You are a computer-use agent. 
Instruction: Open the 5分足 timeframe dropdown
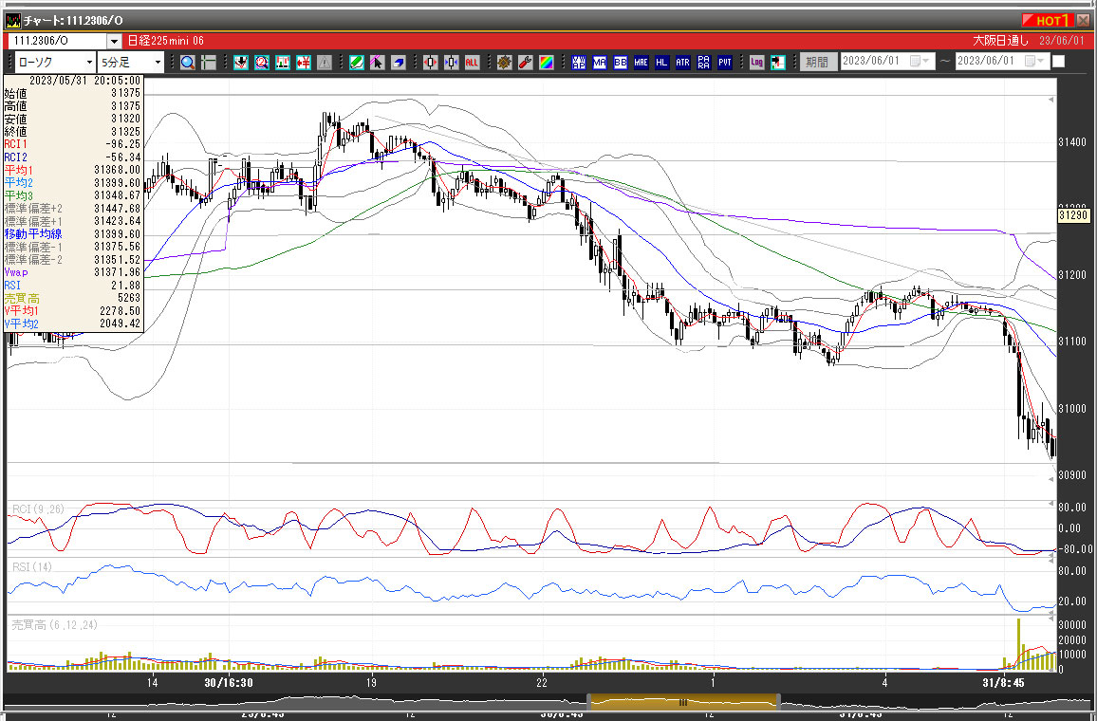click(158, 63)
